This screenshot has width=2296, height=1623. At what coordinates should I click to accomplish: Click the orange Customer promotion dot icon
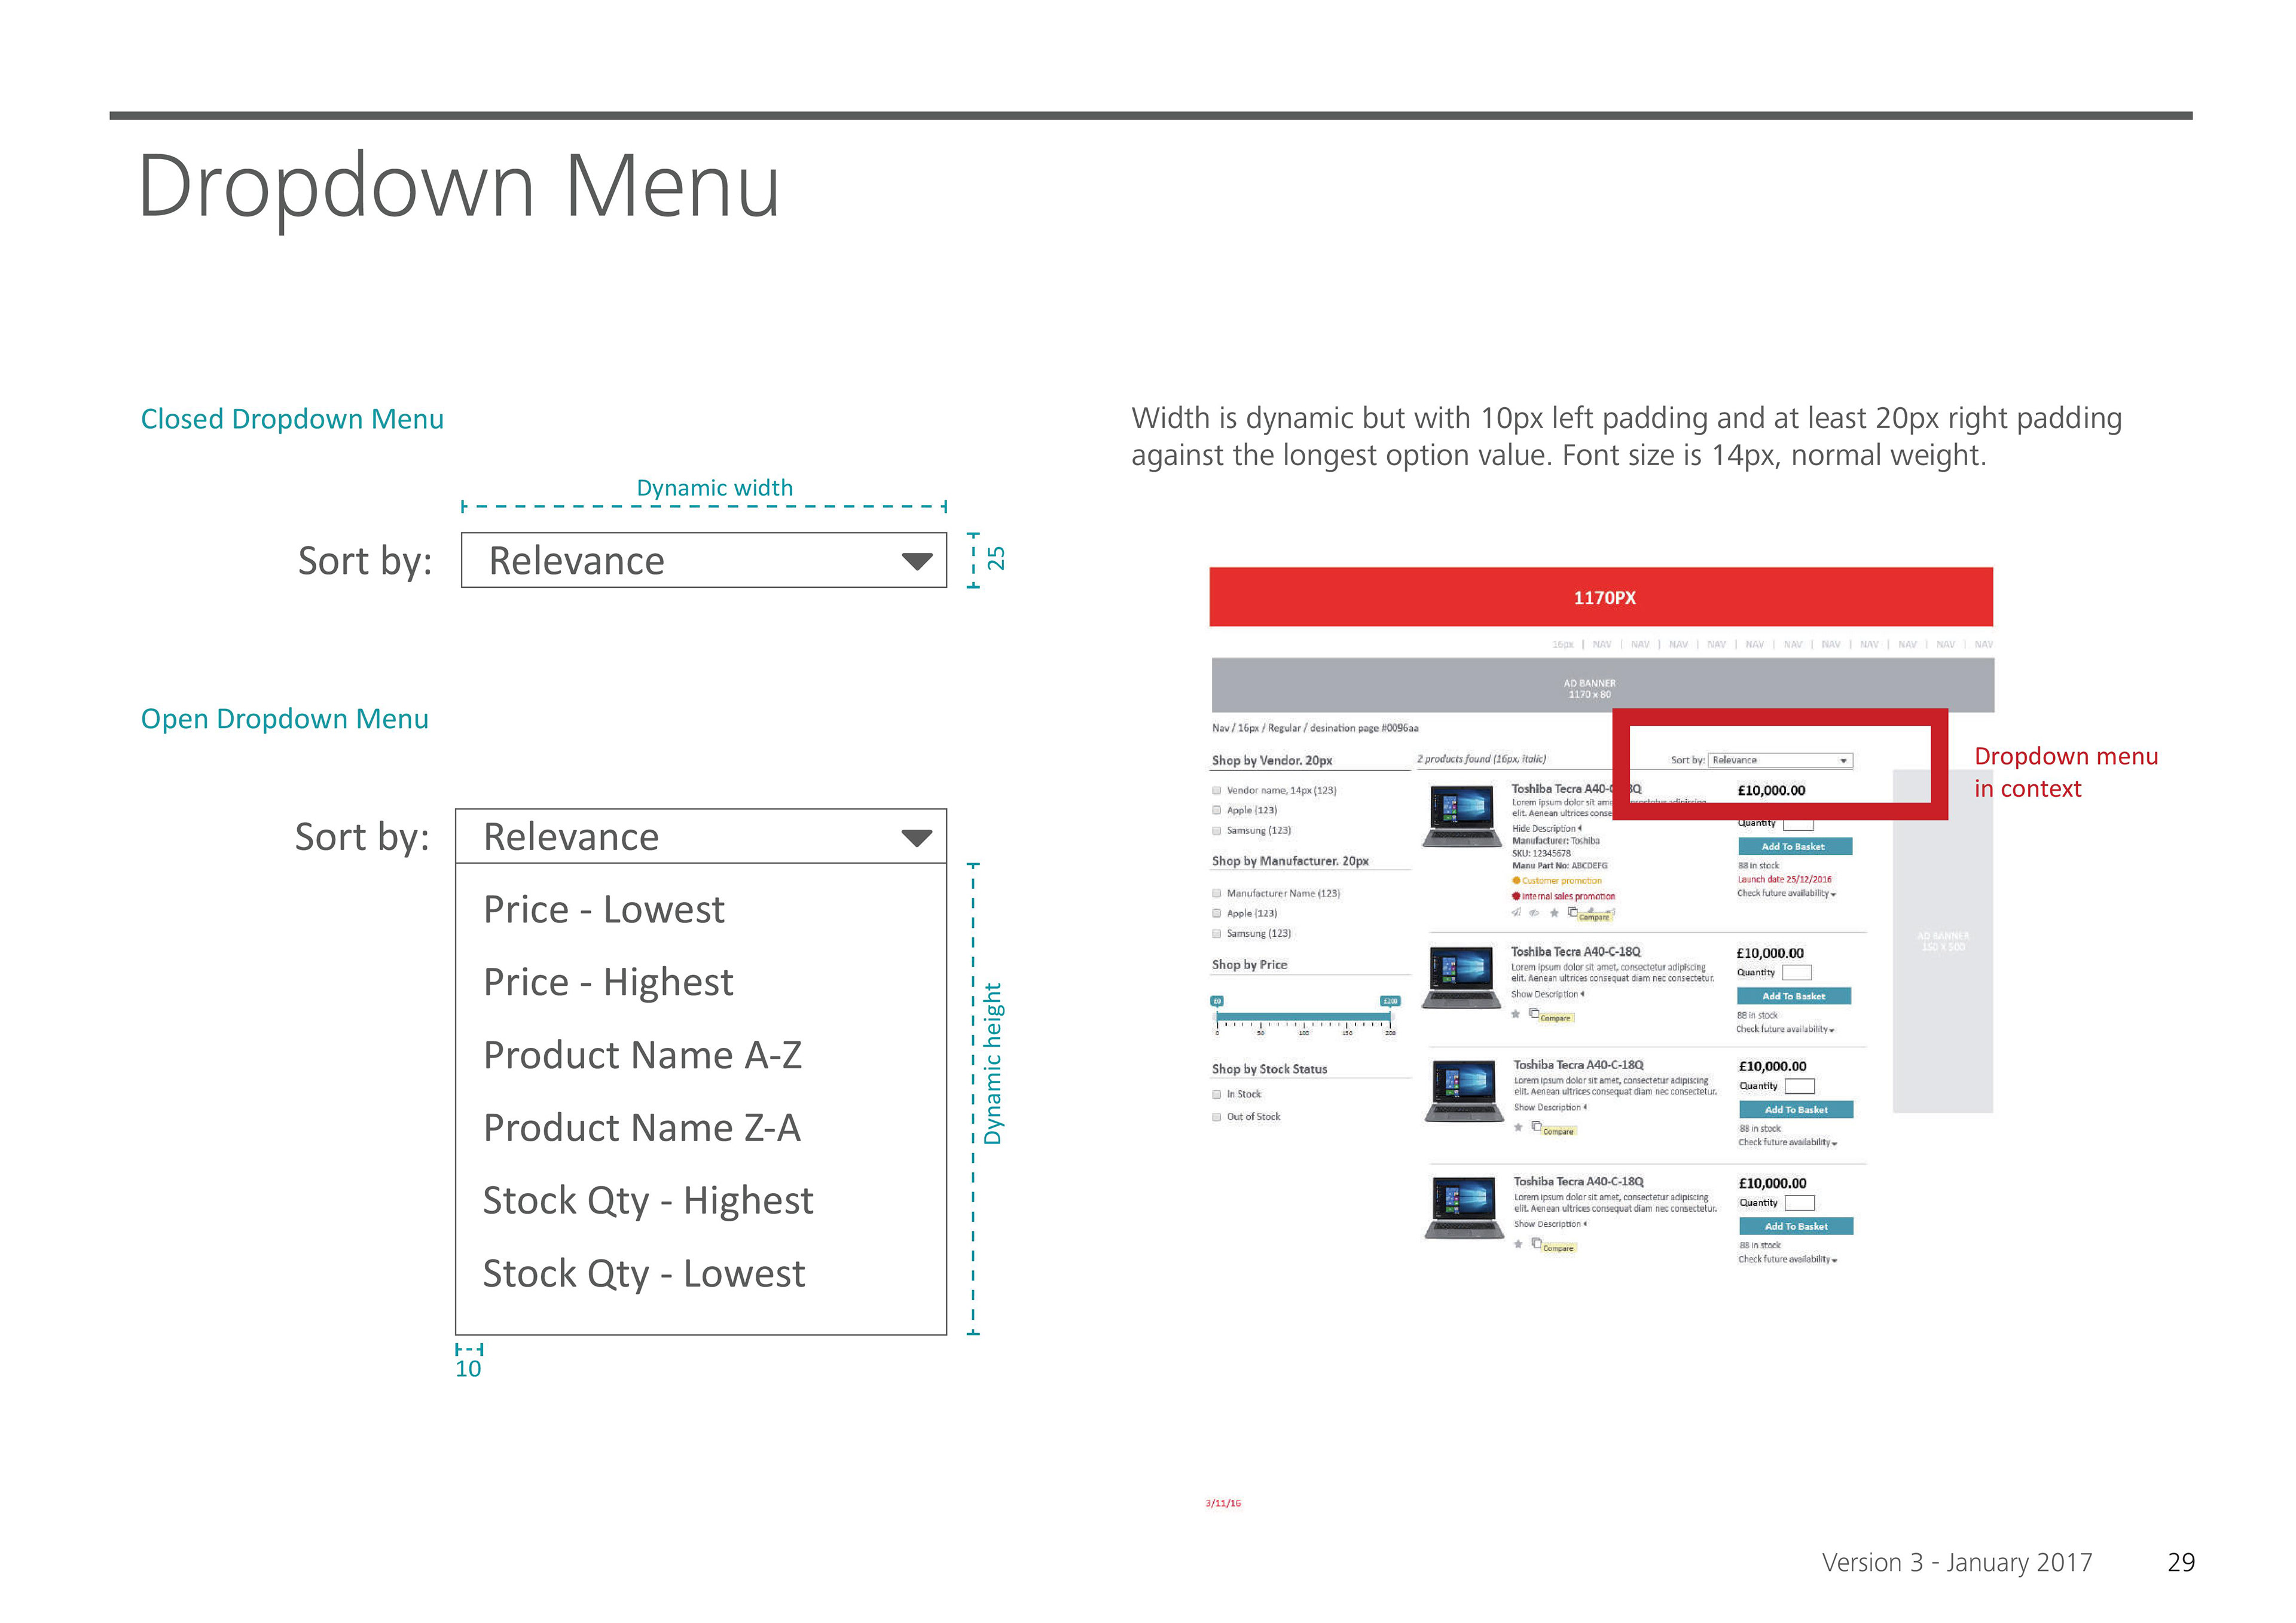click(1516, 881)
